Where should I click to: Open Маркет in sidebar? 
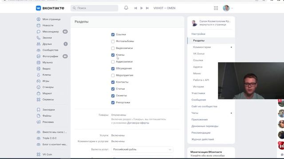(47, 93)
